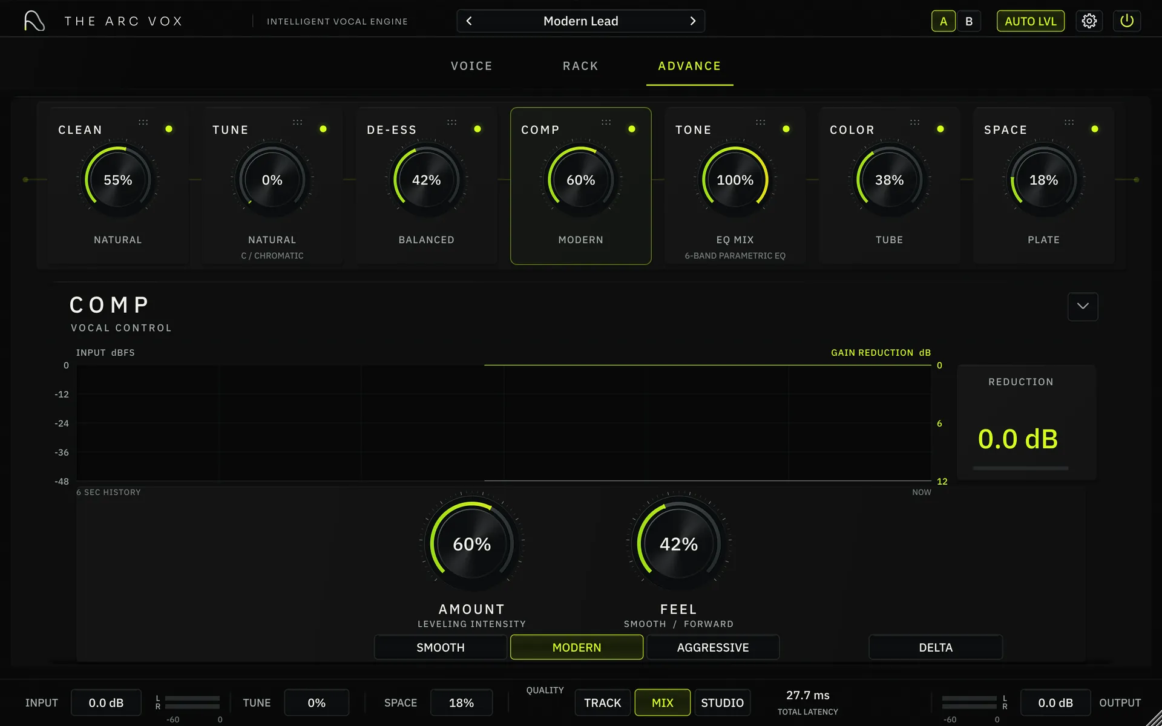Select the ADVANCE tab
This screenshot has height=726, width=1162.
pyautogui.click(x=689, y=66)
